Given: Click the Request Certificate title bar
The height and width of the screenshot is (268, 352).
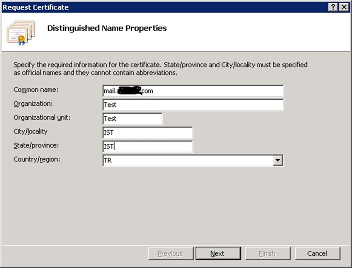Looking at the screenshot, I should click(145, 7).
